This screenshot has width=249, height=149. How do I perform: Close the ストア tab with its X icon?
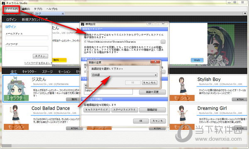(63, 14)
